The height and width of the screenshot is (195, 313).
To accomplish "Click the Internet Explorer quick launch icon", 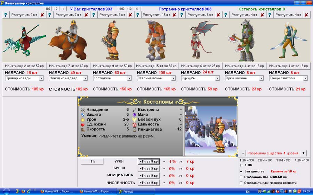I will point(29,192).
